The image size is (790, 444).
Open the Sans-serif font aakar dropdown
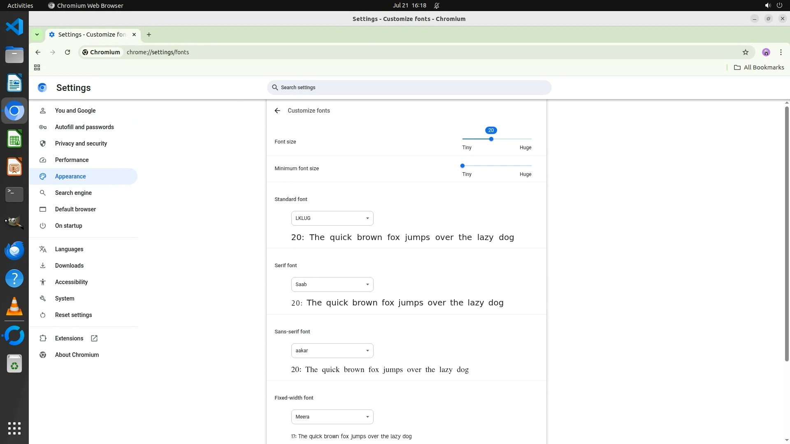(332, 351)
